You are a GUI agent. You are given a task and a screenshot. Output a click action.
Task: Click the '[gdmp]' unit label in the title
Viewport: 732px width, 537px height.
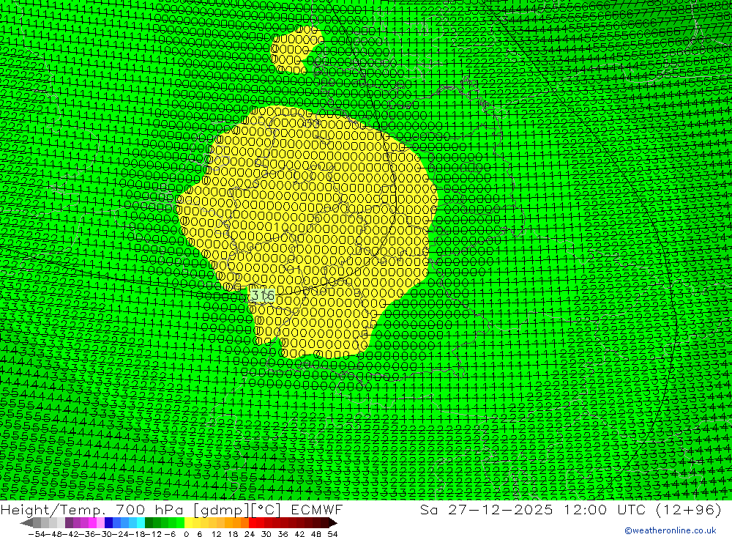(x=221, y=510)
